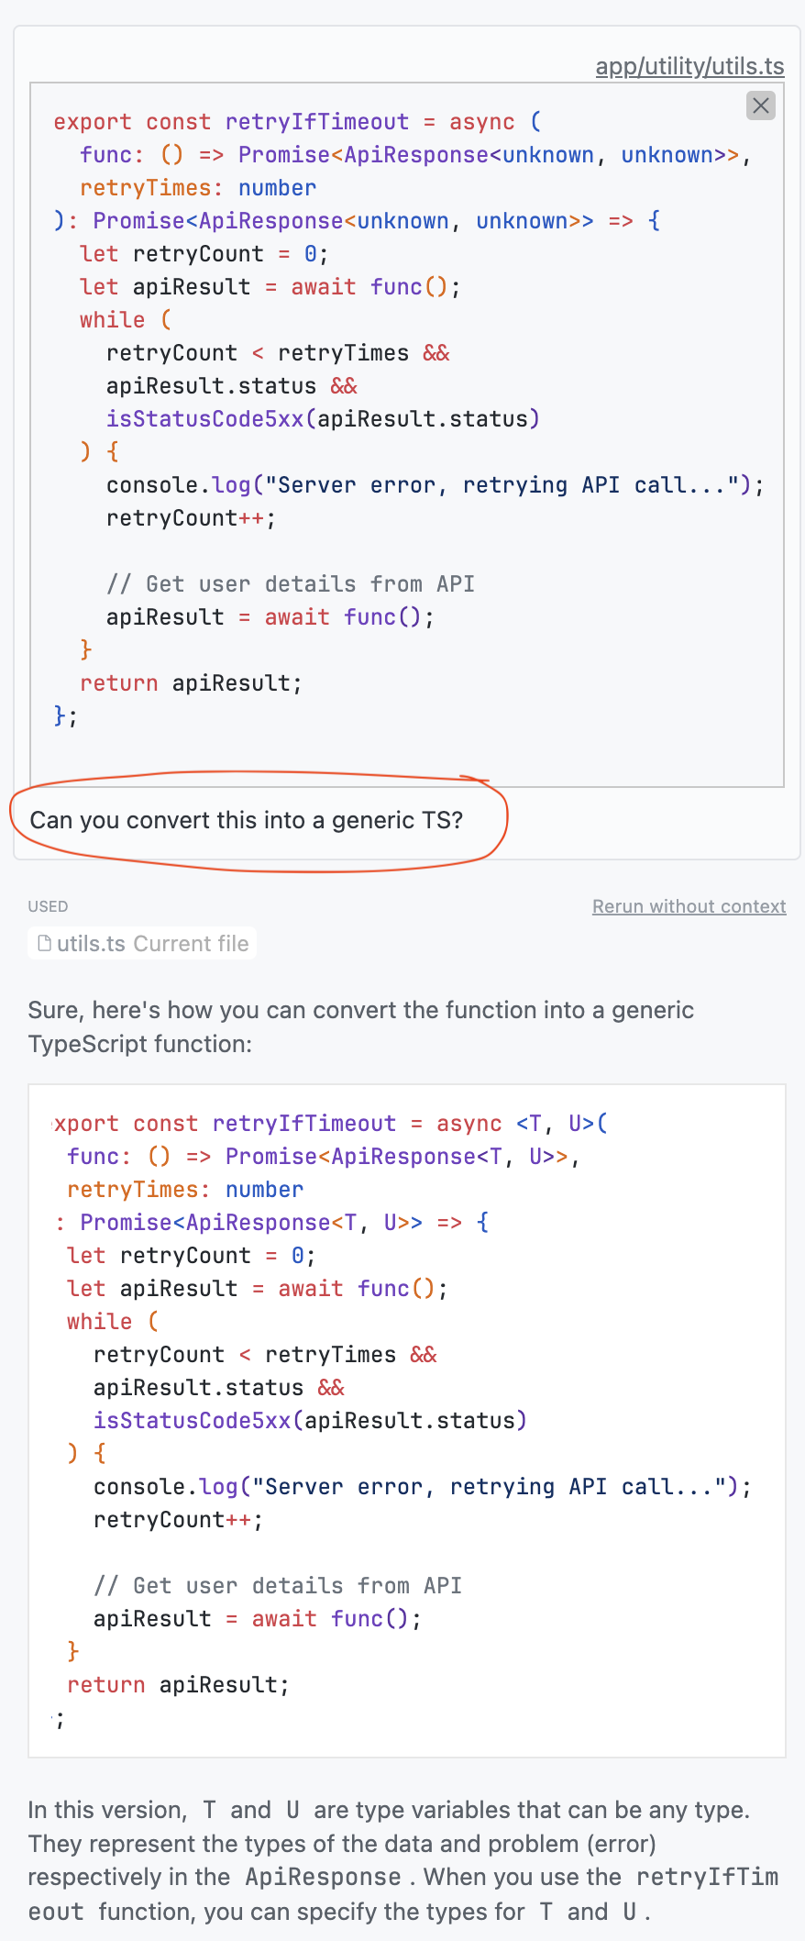The width and height of the screenshot is (805, 1941).
Task: Click the console.log line in the generic version
Action: tap(422, 1487)
